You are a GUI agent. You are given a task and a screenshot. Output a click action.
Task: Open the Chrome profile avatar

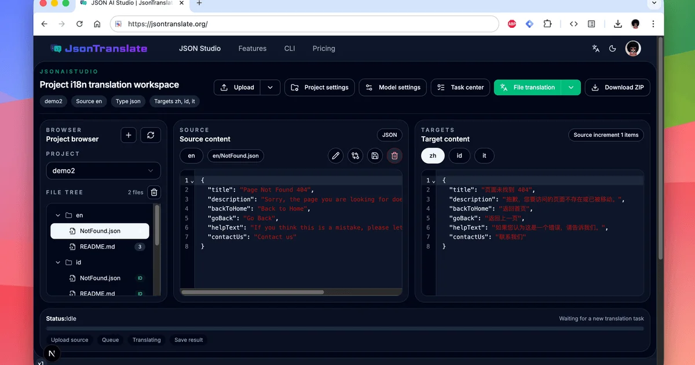635,24
